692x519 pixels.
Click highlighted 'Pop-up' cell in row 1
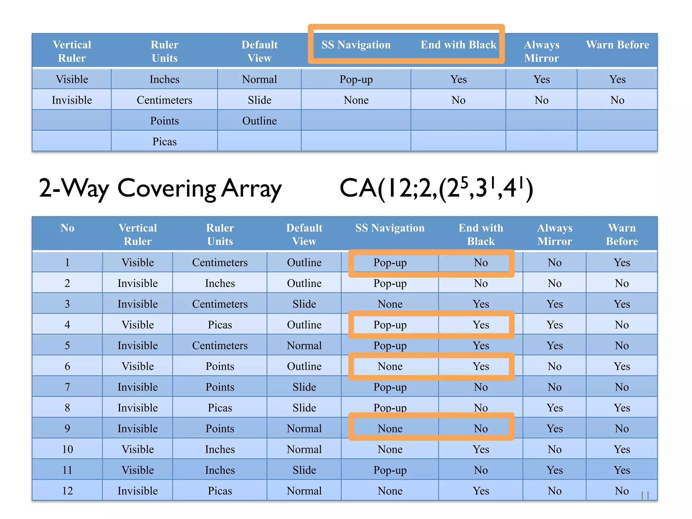pyautogui.click(x=390, y=263)
